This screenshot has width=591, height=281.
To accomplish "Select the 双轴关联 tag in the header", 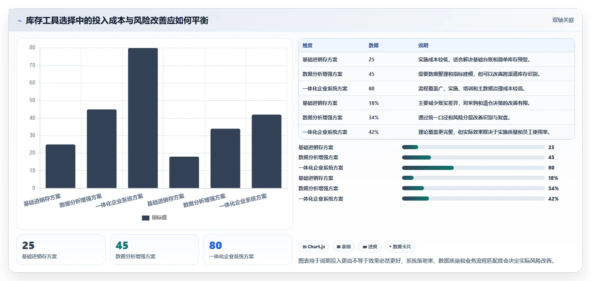I will pos(563,20).
